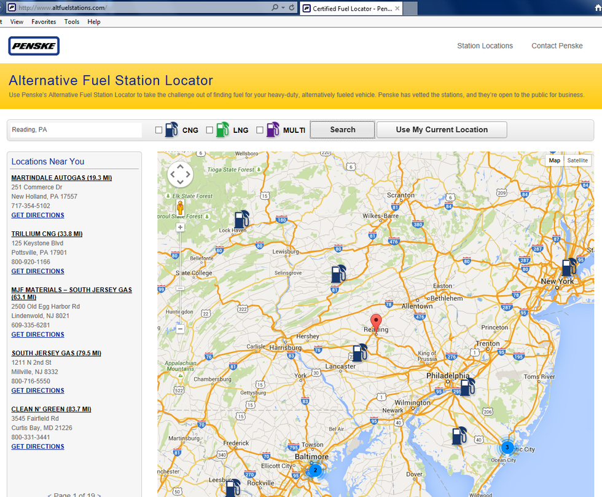The height and width of the screenshot is (497, 602).
Task: Select the fuel pump marker near Lancaster
Action: pos(359,352)
